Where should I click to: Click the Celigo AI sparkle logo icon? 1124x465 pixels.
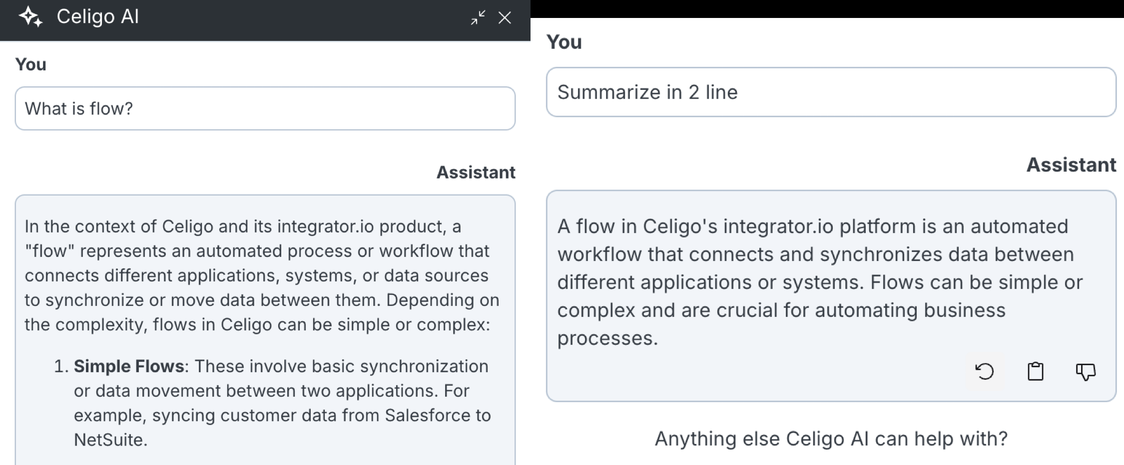click(30, 17)
